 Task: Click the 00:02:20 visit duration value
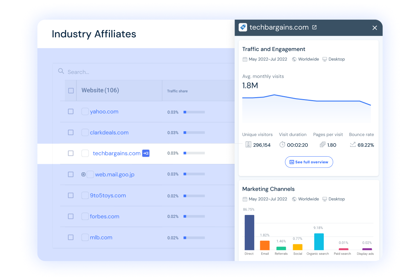click(297, 145)
